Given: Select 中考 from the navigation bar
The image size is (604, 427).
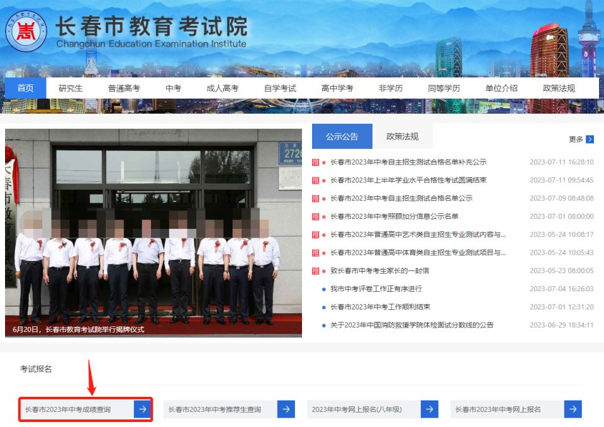Looking at the screenshot, I should 173,88.
